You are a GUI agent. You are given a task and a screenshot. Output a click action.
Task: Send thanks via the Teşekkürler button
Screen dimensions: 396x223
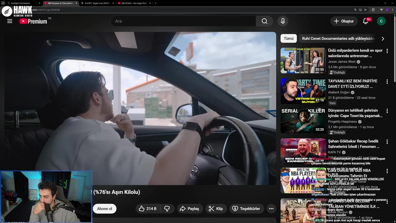[247, 208]
